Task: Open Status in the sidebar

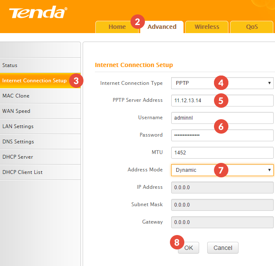Action: pyautogui.click(x=40, y=65)
